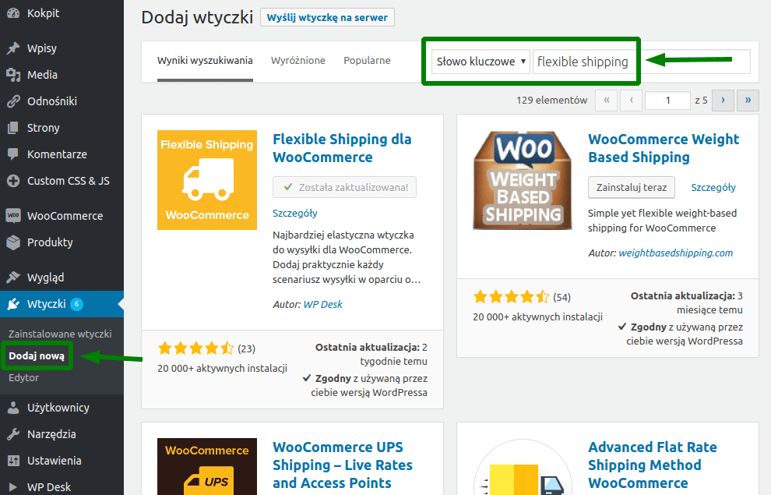Click the Użytkownicy user icon

[x=13, y=408]
